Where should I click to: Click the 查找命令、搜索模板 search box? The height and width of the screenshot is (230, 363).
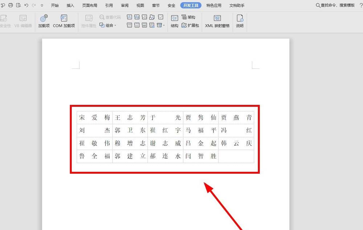pos(335,5)
